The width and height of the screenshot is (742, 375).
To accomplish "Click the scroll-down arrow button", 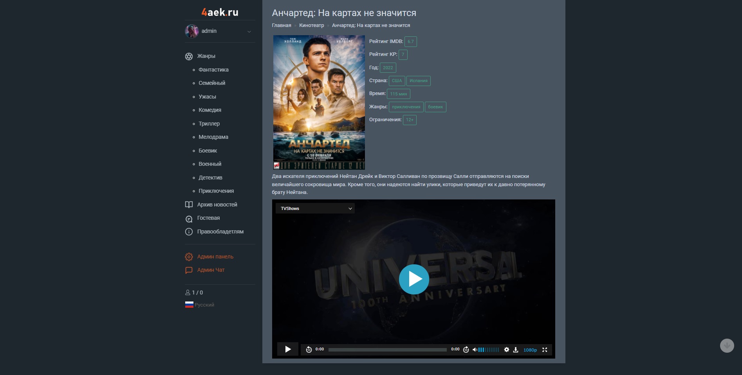I will click(x=727, y=346).
